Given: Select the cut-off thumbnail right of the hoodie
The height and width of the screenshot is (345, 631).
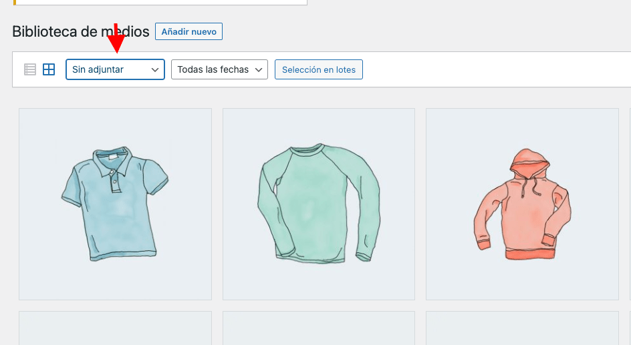Looking at the screenshot, I should (x=630, y=204).
